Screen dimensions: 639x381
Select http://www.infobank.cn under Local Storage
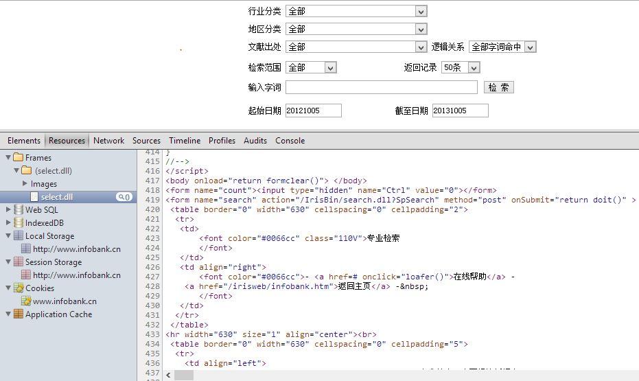(77, 249)
